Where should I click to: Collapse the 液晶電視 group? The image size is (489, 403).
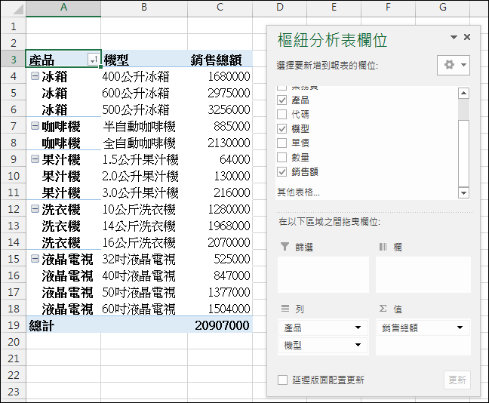(x=35, y=259)
